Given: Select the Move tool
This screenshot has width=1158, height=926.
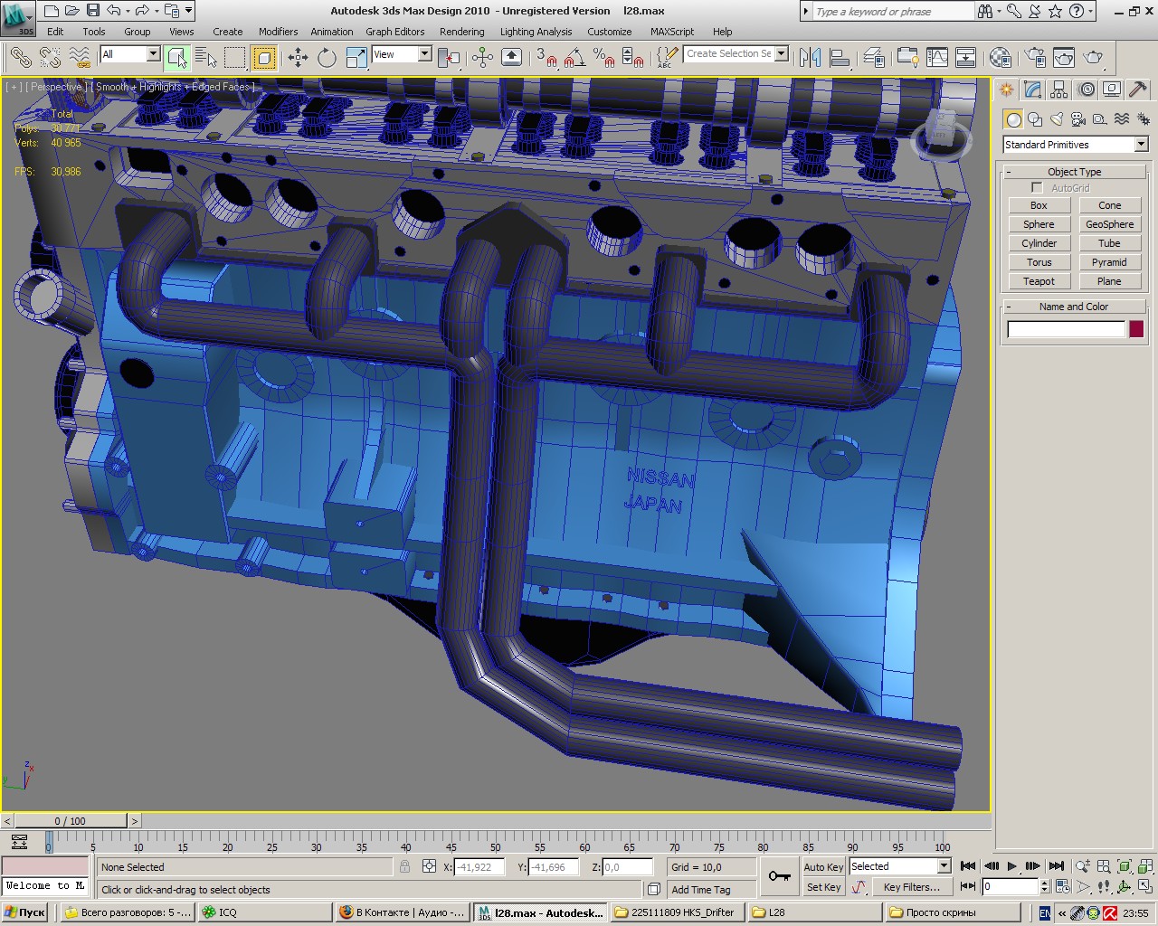Looking at the screenshot, I should pos(298,58).
